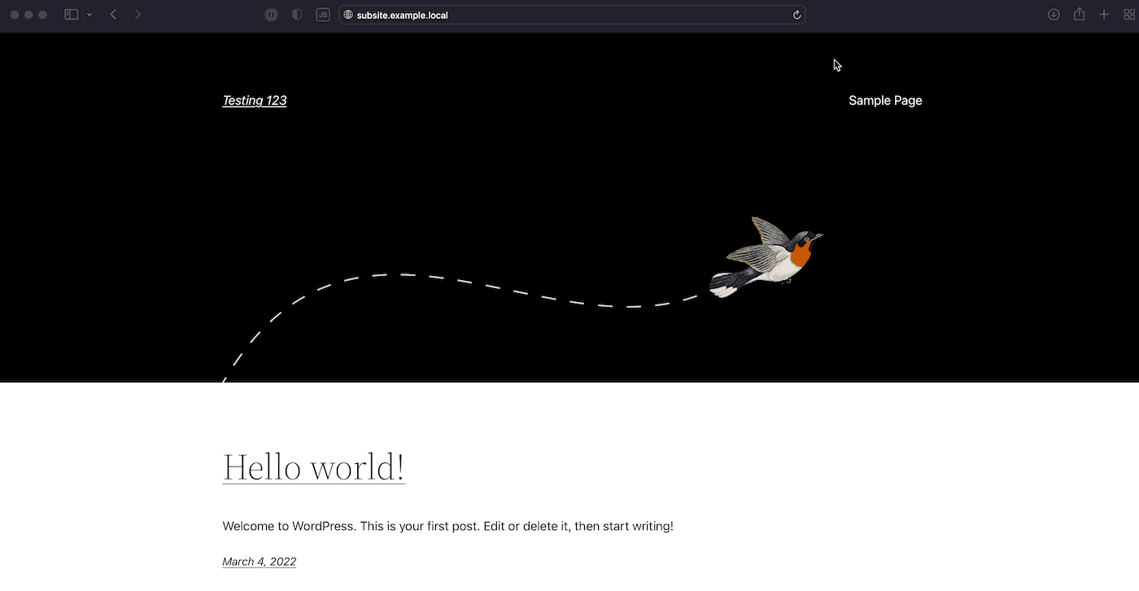Open the Sample Page navigation item

[x=885, y=100]
